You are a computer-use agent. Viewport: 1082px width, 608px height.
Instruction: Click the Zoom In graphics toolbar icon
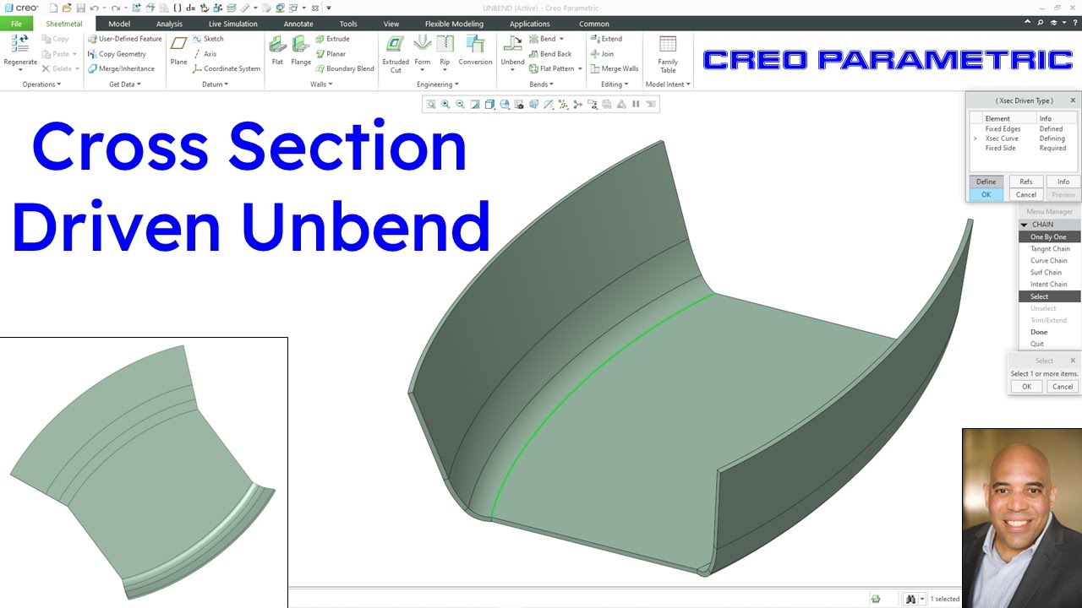(x=445, y=105)
